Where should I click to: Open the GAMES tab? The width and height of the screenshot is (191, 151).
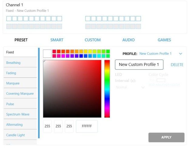tap(164, 40)
